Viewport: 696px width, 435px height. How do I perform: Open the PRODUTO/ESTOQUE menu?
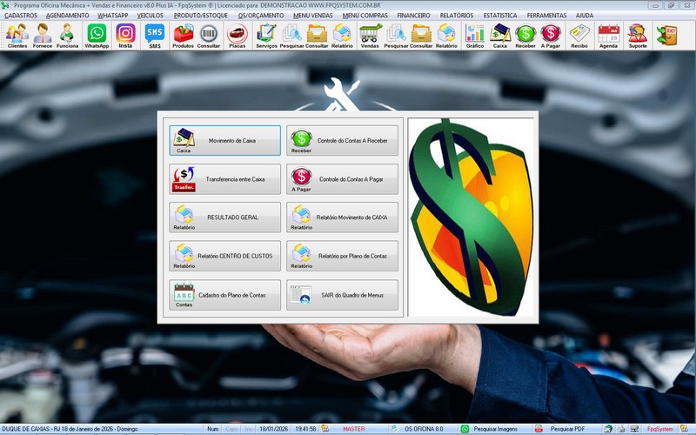201,15
